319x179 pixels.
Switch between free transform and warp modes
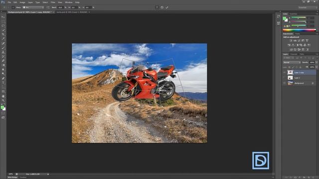pyautogui.click(x=157, y=7)
